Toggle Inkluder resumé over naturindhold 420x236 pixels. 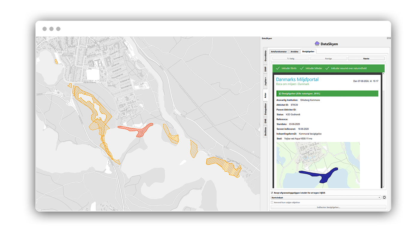[327, 68]
